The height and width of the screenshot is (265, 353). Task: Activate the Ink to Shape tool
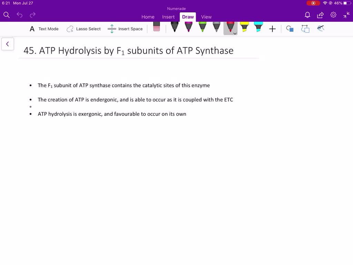point(305,29)
